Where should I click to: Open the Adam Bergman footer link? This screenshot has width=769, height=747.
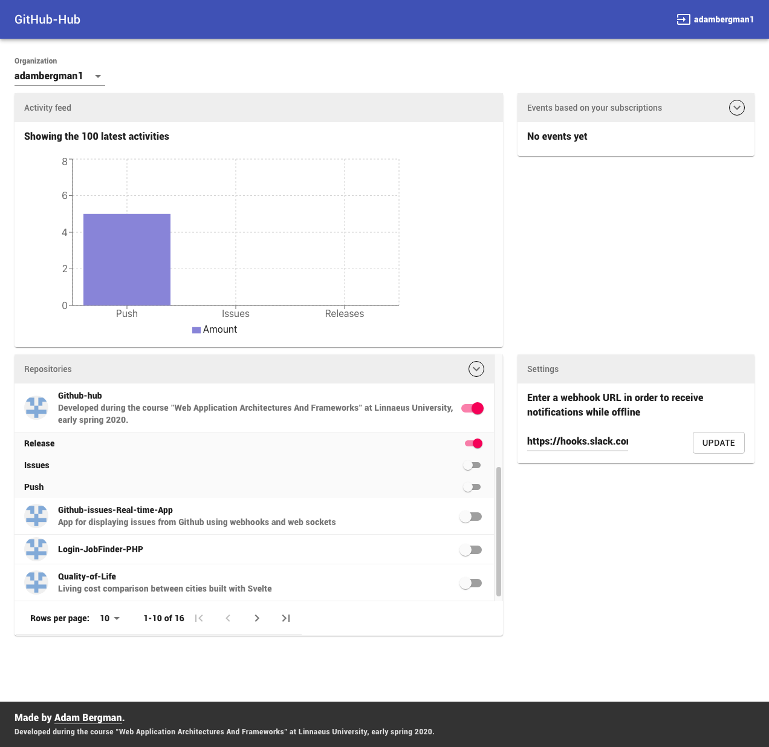tap(88, 718)
